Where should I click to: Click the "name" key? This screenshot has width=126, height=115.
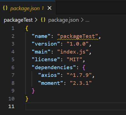pos(41,36)
